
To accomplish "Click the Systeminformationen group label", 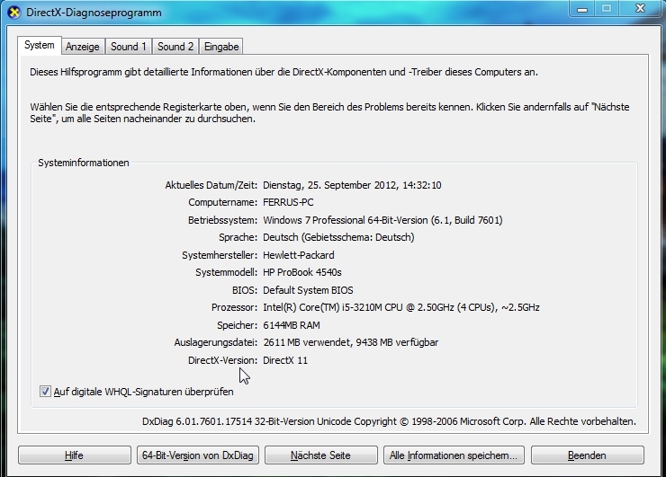I will pyautogui.click(x=84, y=163).
